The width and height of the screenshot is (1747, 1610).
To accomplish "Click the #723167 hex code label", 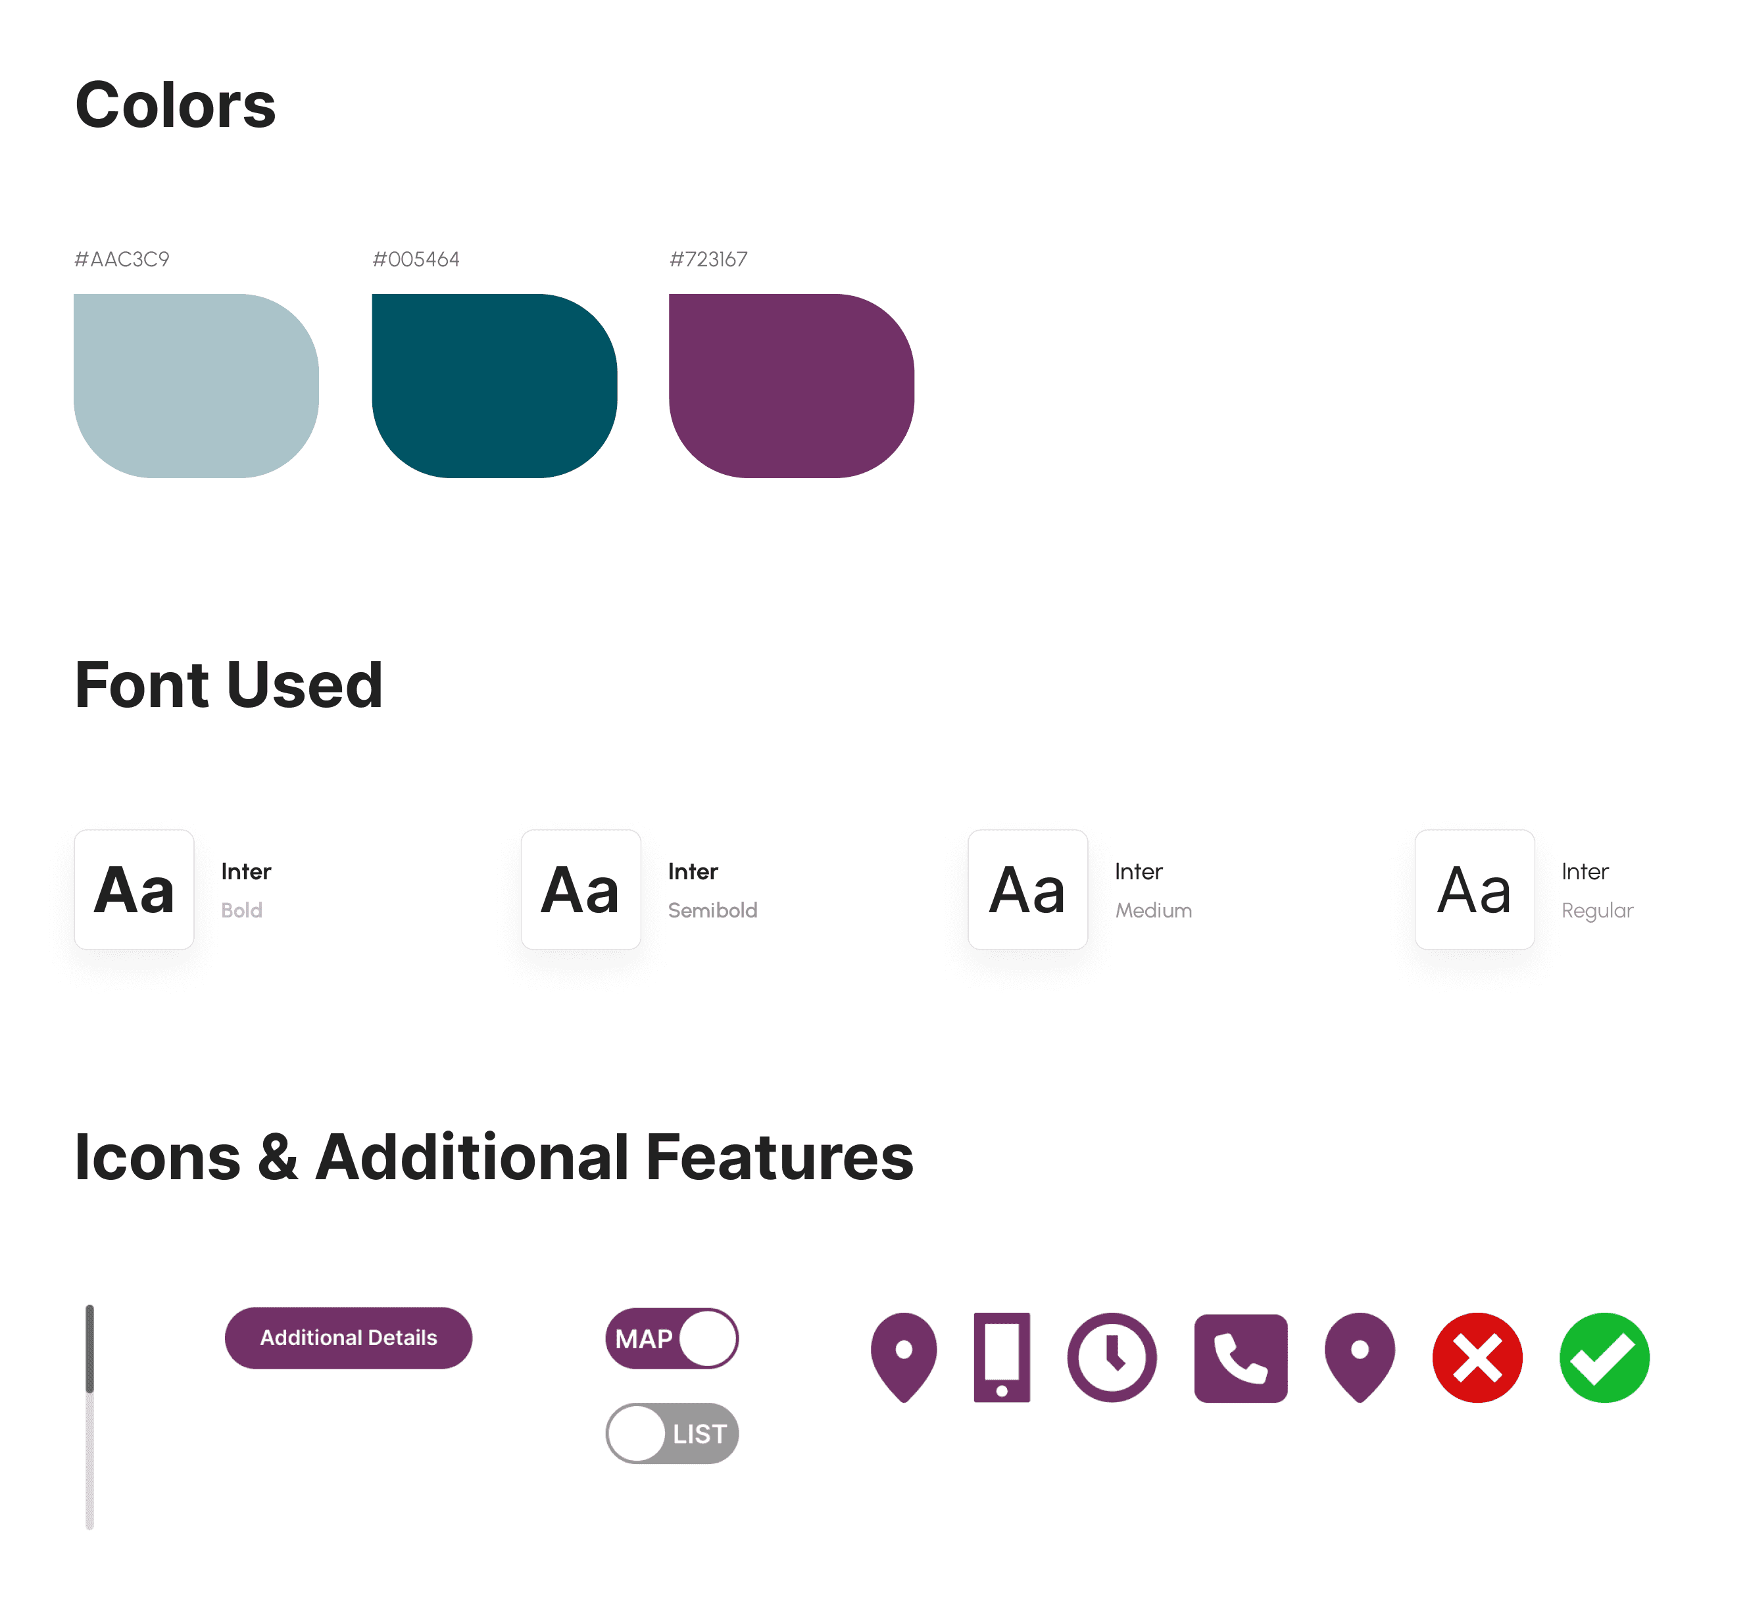I will click(708, 258).
